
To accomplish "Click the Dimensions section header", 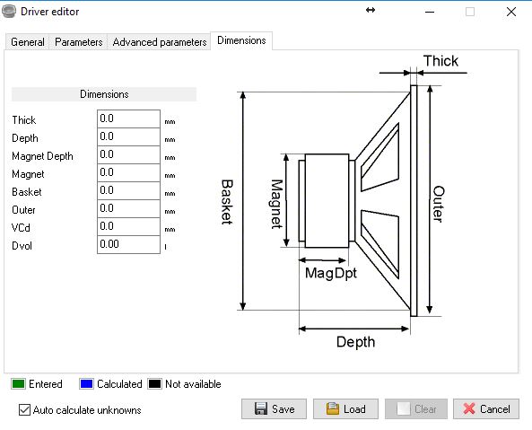I will (x=104, y=94).
